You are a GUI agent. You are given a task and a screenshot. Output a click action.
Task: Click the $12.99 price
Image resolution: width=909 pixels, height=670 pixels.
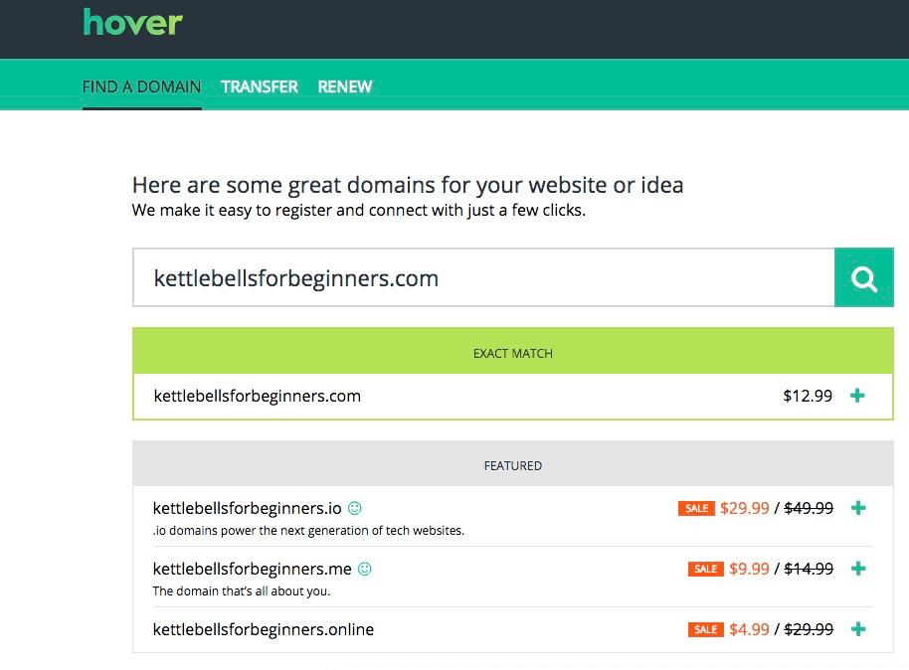click(x=808, y=396)
